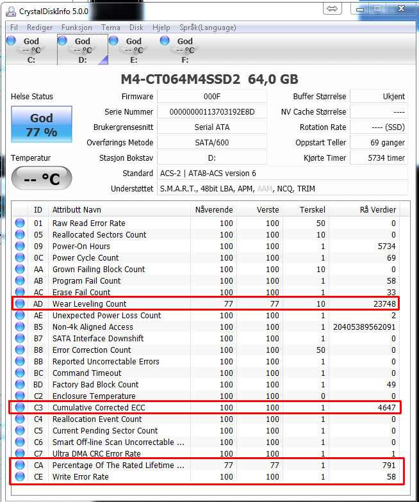Click status orb for Reported Uncorrectable Errors
Screen dimensions: 419x502
click(20, 361)
